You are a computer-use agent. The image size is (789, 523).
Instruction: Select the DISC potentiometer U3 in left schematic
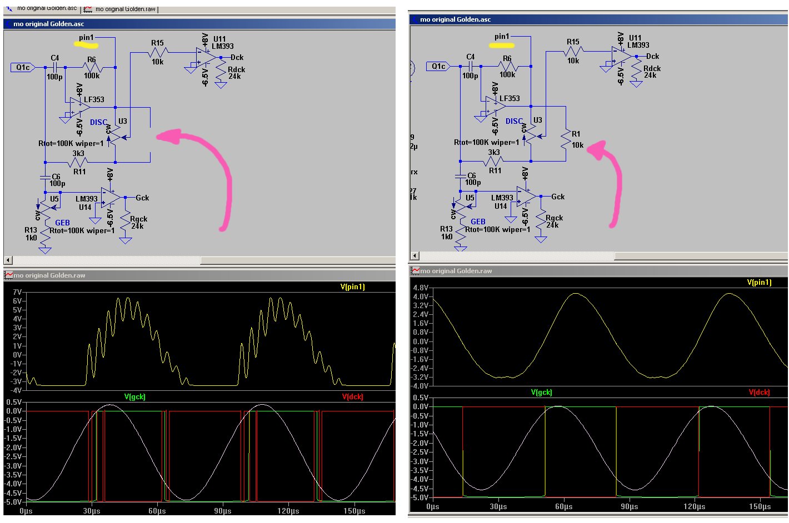116,134
